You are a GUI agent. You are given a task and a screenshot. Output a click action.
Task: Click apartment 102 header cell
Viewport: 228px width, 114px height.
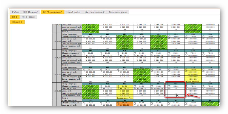pos(124,84)
